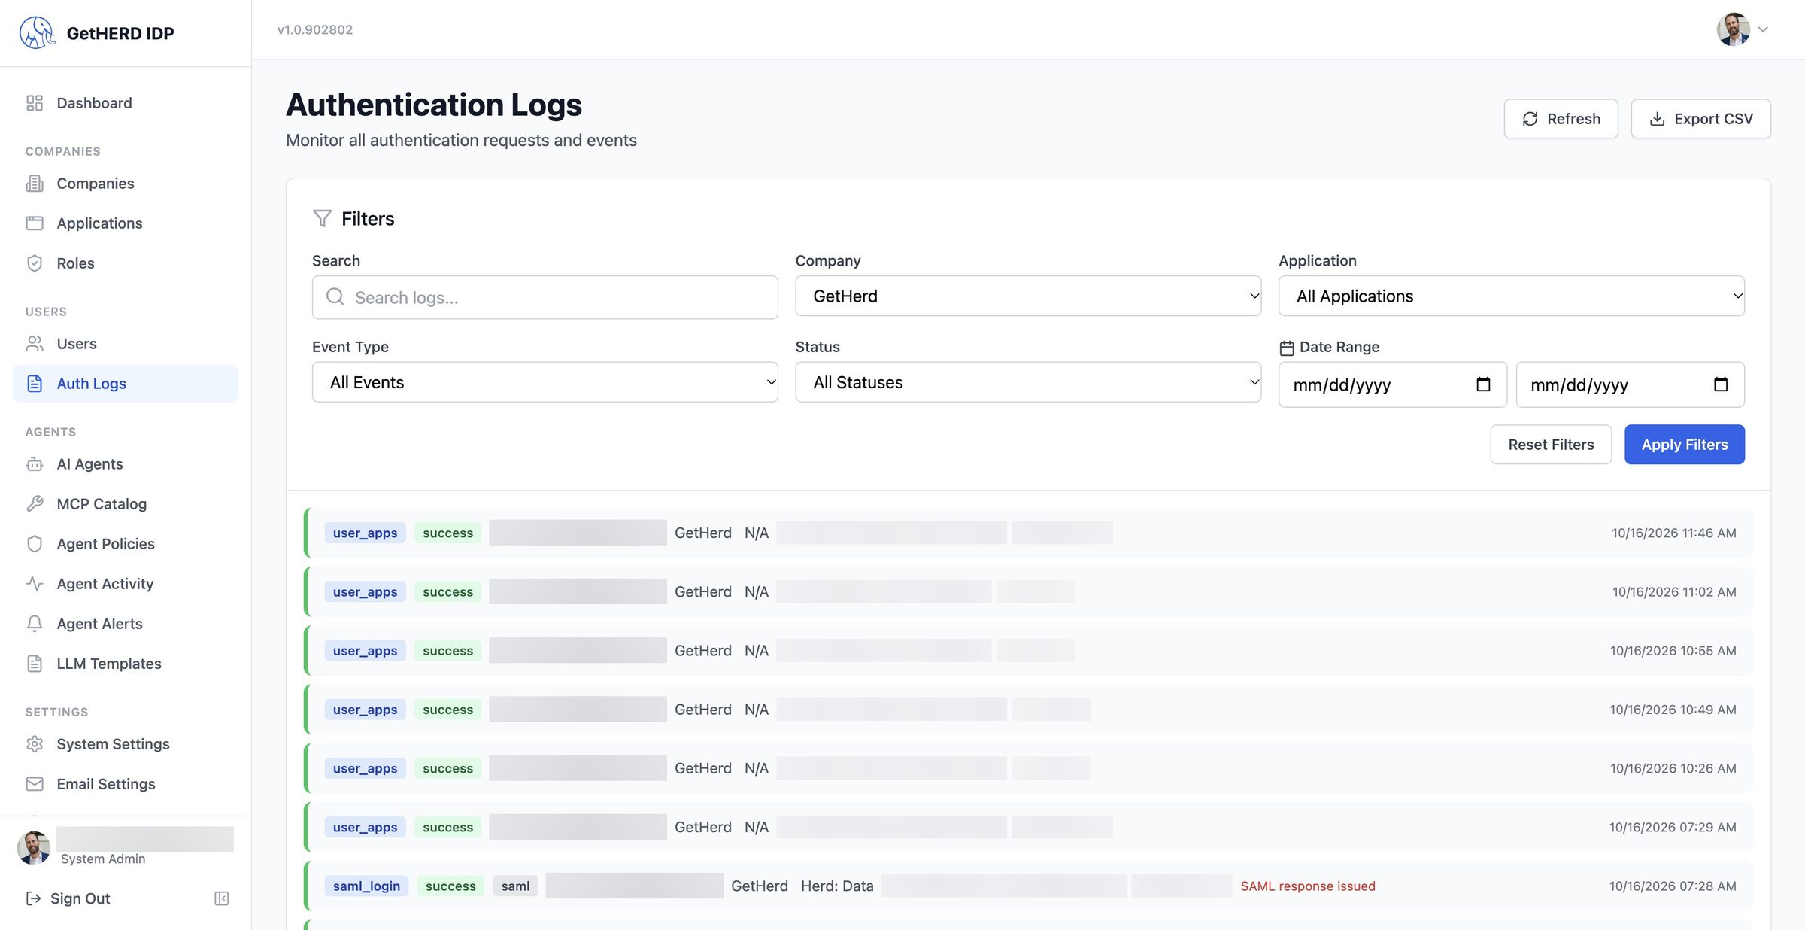The height and width of the screenshot is (930, 1805).
Task: Open the Company dropdown showing GetHerd
Action: (1028, 296)
